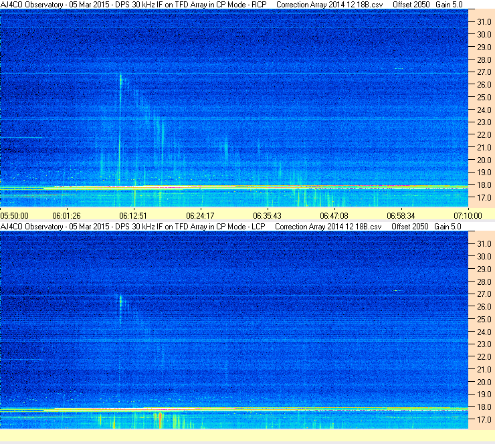Click the 30.0 frequency label on LCP chart
The width and height of the screenshot is (495, 444).
click(484, 256)
